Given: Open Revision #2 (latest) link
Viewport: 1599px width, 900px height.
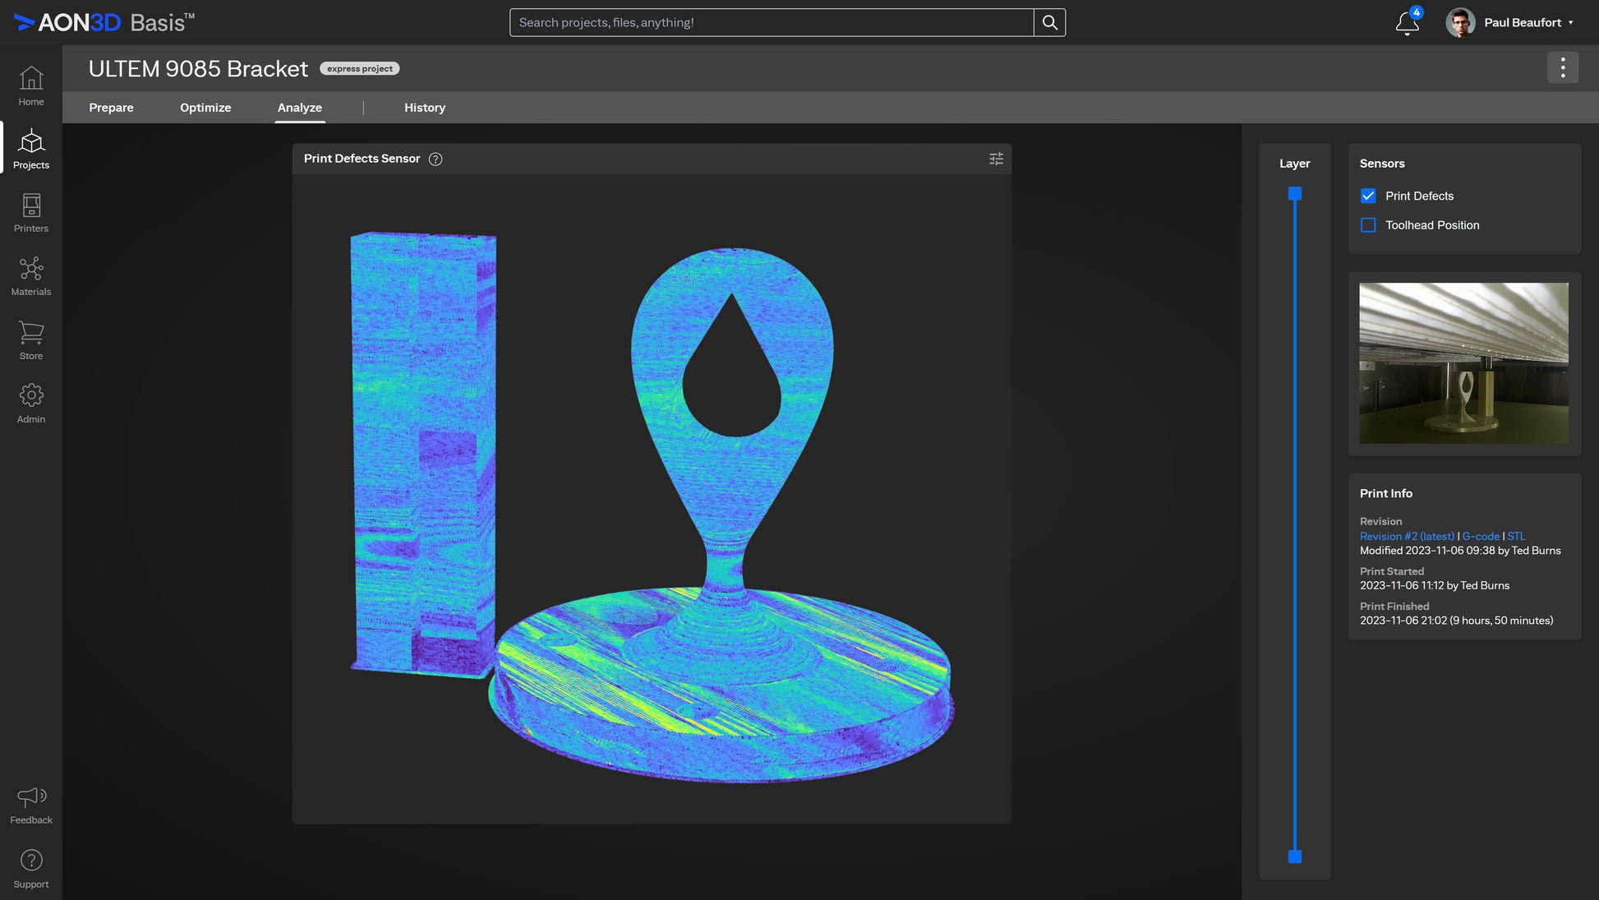Looking at the screenshot, I should pyautogui.click(x=1407, y=536).
